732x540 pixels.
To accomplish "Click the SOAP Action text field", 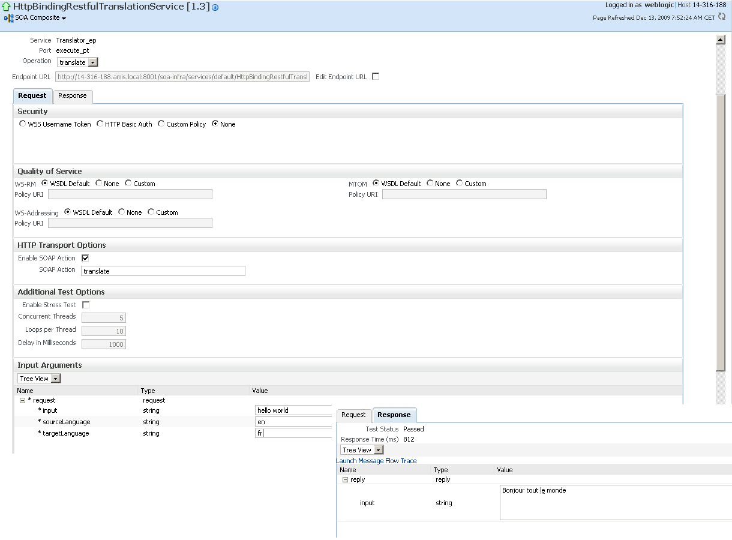I will pos(163,271).
